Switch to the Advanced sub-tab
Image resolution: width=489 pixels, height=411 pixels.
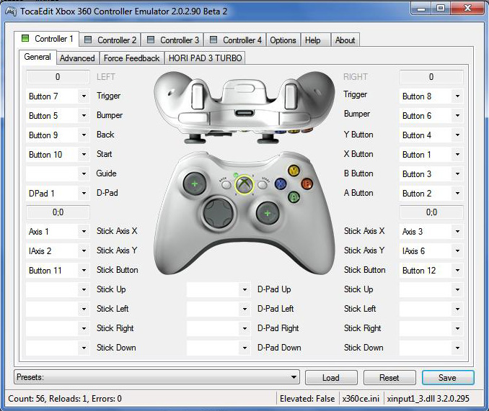pyautogui.click(x=77, y=58)
